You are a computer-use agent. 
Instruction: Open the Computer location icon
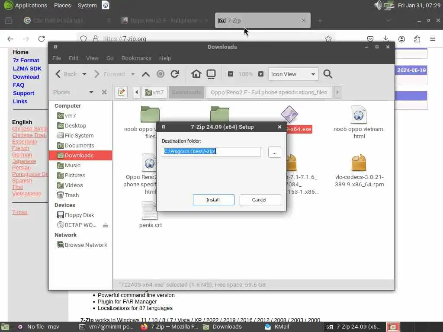click(211, 74)
